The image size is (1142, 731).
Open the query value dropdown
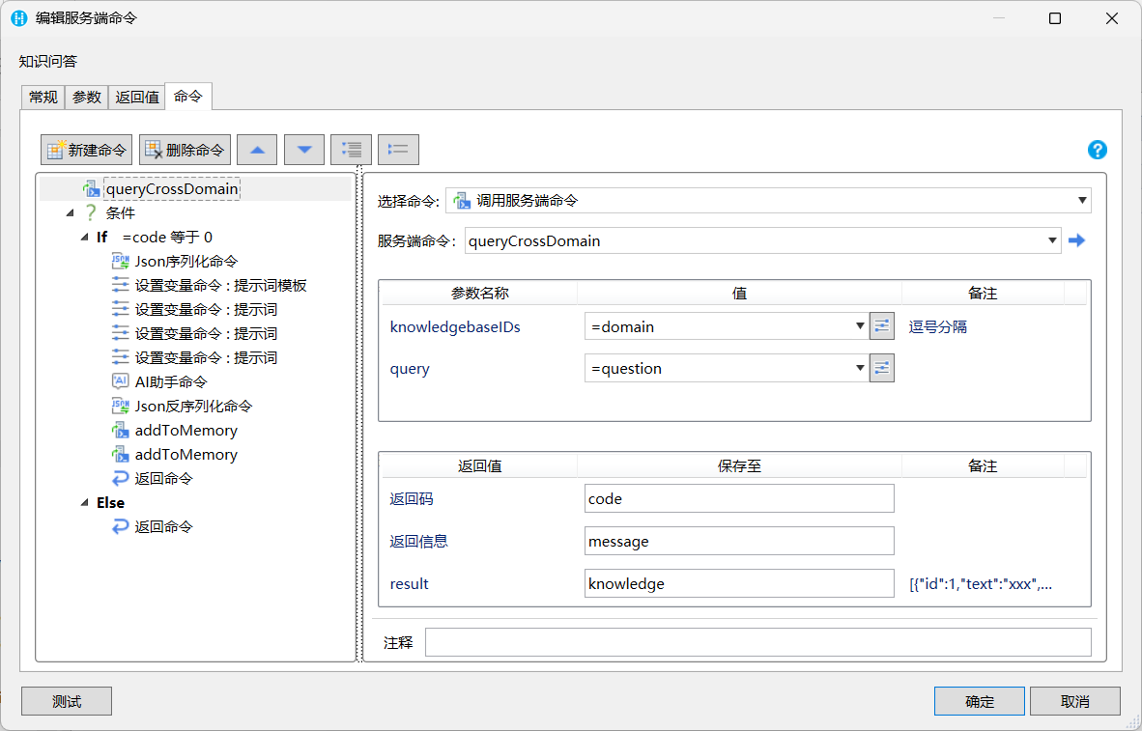pyautogui.click(x=860, y=369)
